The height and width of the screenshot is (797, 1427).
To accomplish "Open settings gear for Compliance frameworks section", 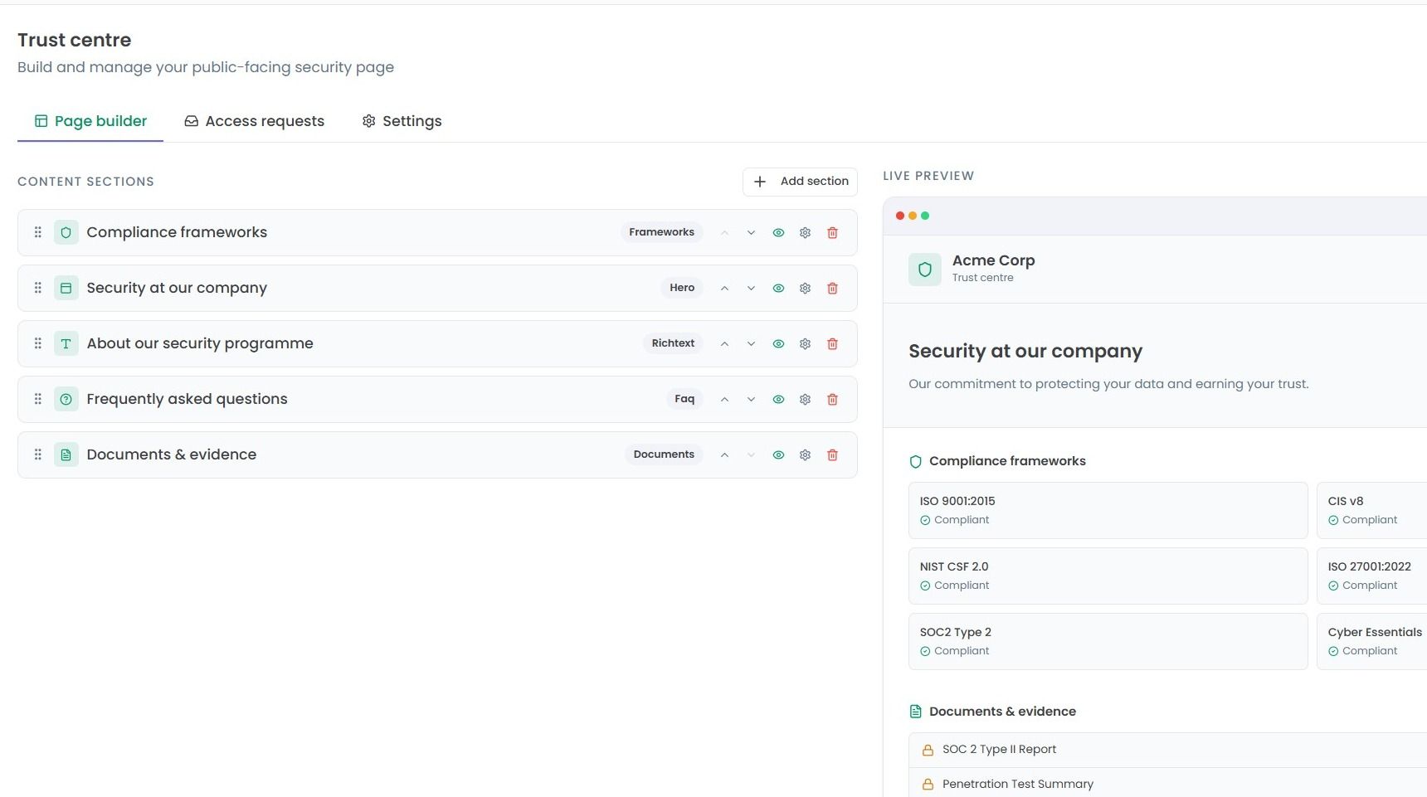I will pyautogui.click(x=805, y=233).
